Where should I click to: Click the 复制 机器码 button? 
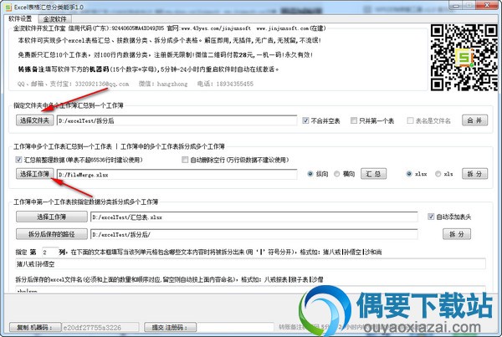(35, 328)
